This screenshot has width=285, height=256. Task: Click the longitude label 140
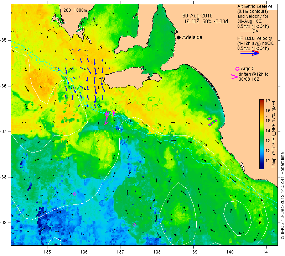pyautogui.click(x=230, y=252)
